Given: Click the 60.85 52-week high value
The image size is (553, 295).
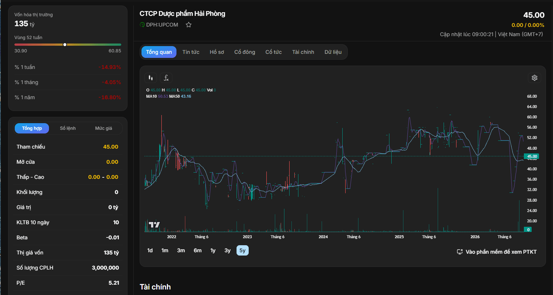Looking at the screenshot, I should 115,51.
